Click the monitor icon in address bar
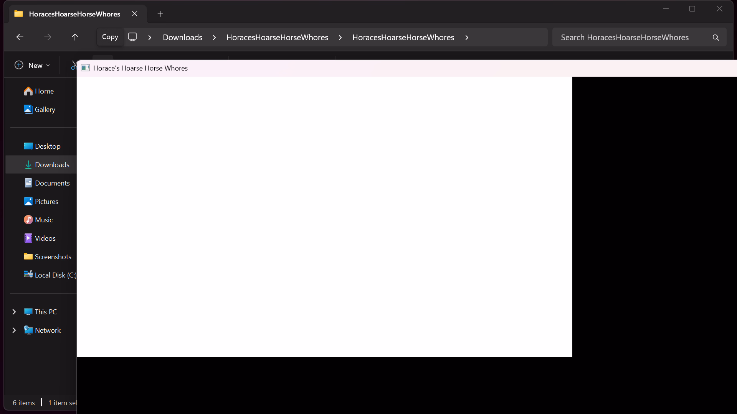Viewport: 737px width, 414px height. pos(132,37)
